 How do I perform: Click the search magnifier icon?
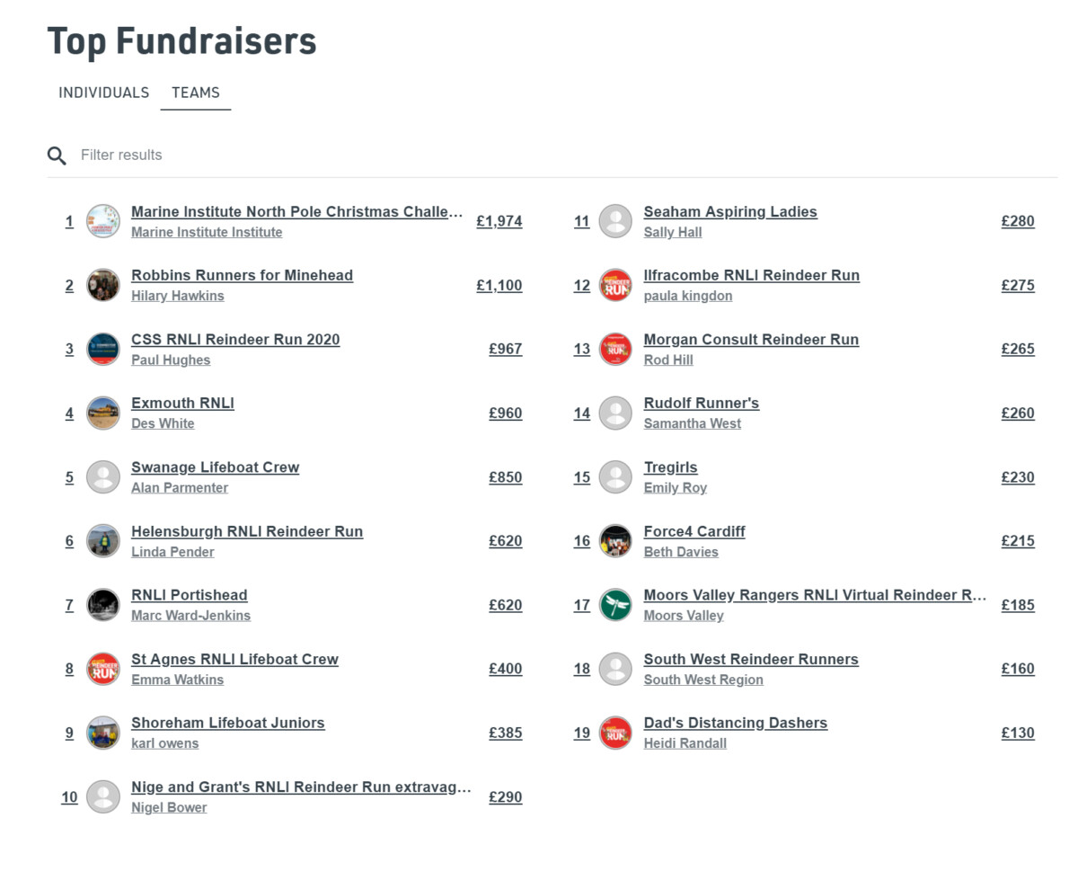click(x=57, y=156)
